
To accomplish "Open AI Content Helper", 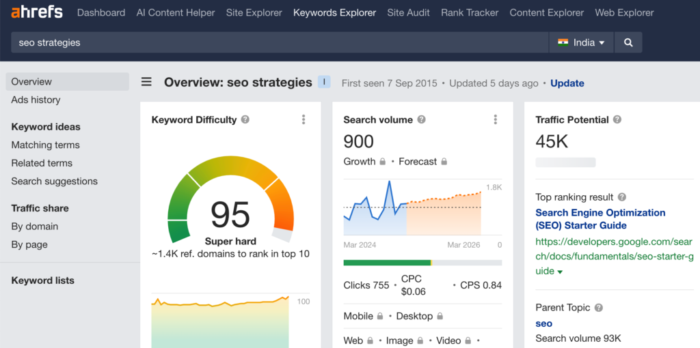I will (x=176, y=12).
